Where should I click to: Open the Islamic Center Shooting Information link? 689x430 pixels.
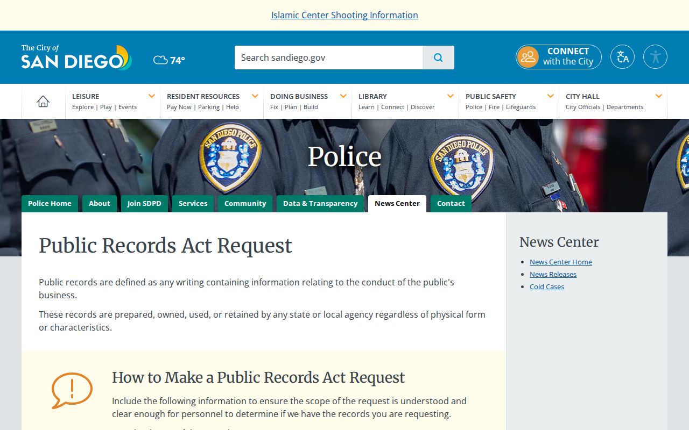tap(344, 15)
